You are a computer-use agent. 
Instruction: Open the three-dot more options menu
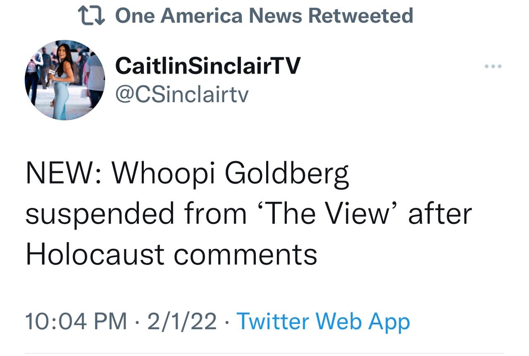tap(493, 66)
